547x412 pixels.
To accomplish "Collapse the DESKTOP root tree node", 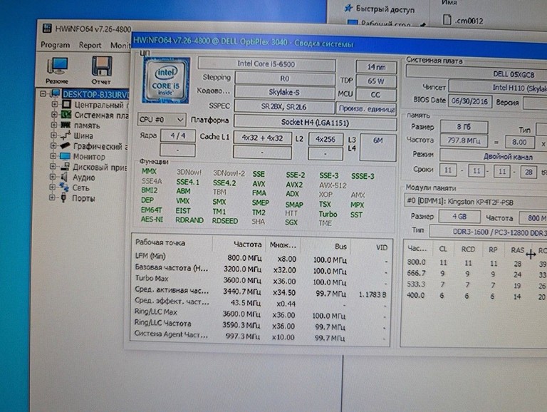I will (43, 94).
